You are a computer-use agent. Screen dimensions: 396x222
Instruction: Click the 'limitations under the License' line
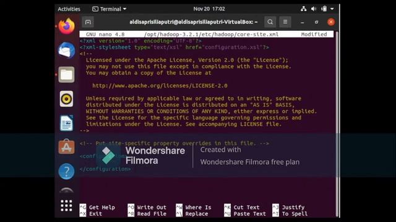click(184, 124)
